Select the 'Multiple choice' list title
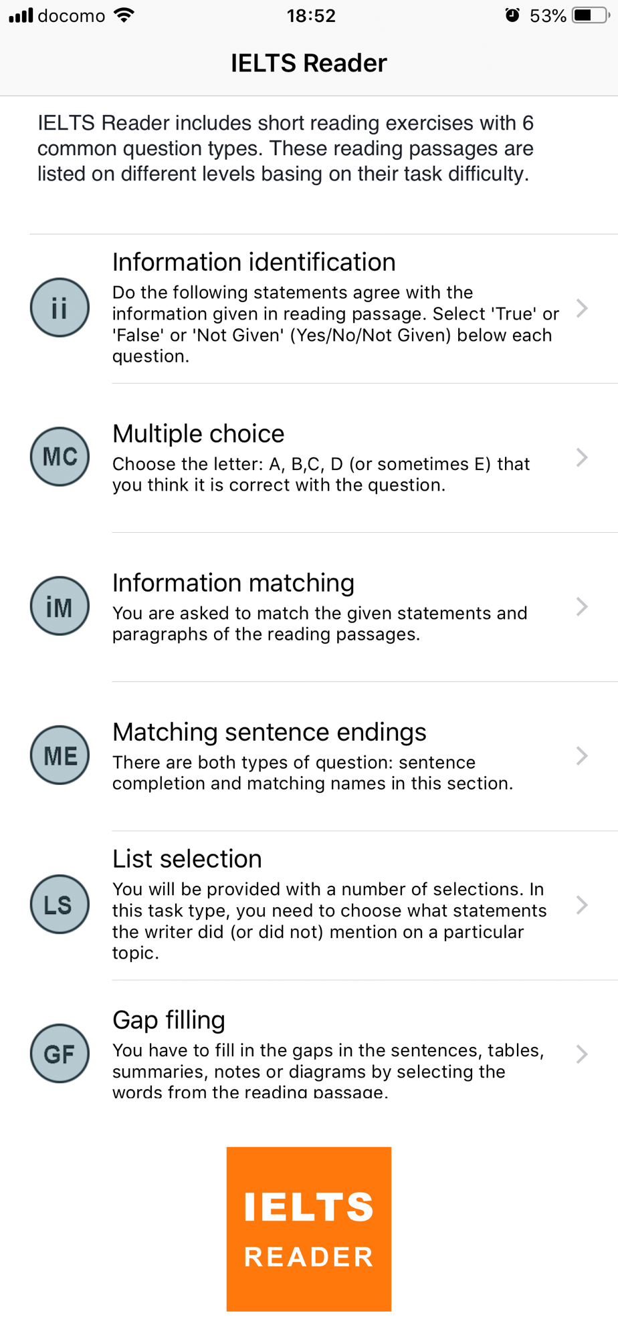Image resolution: width=618 pixels, height=1337 pixels. coord(198,434)
